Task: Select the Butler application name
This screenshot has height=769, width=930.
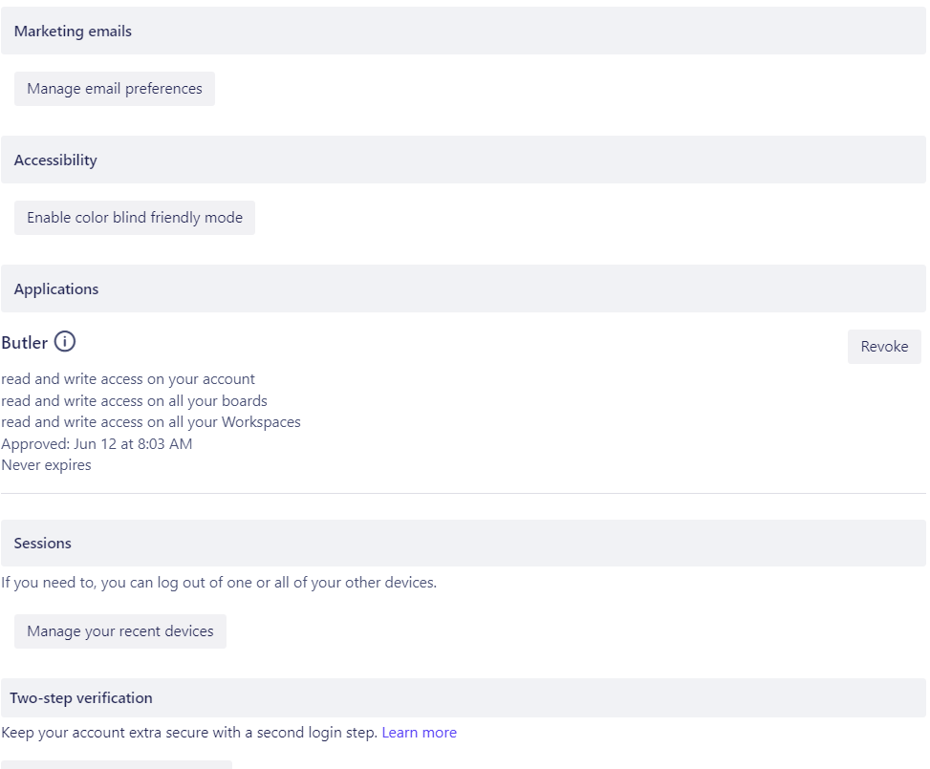Action: pos(25,342)
